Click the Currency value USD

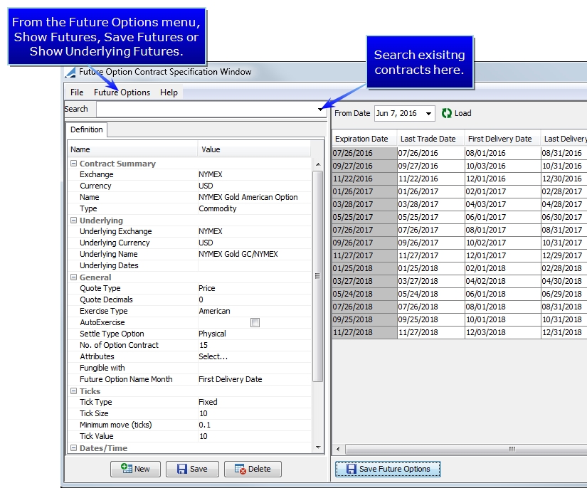[x=206, y=186]
